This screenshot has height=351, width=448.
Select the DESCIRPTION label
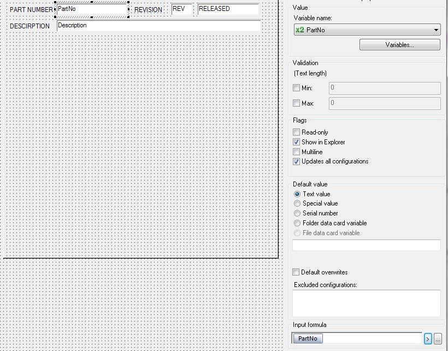30,26
